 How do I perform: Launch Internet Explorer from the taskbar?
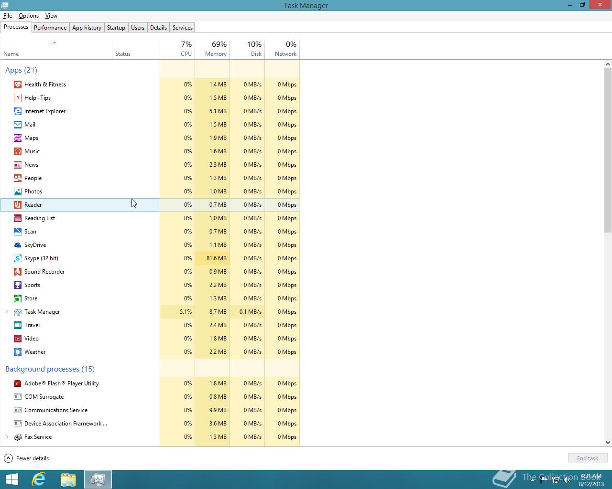(39, 479)
